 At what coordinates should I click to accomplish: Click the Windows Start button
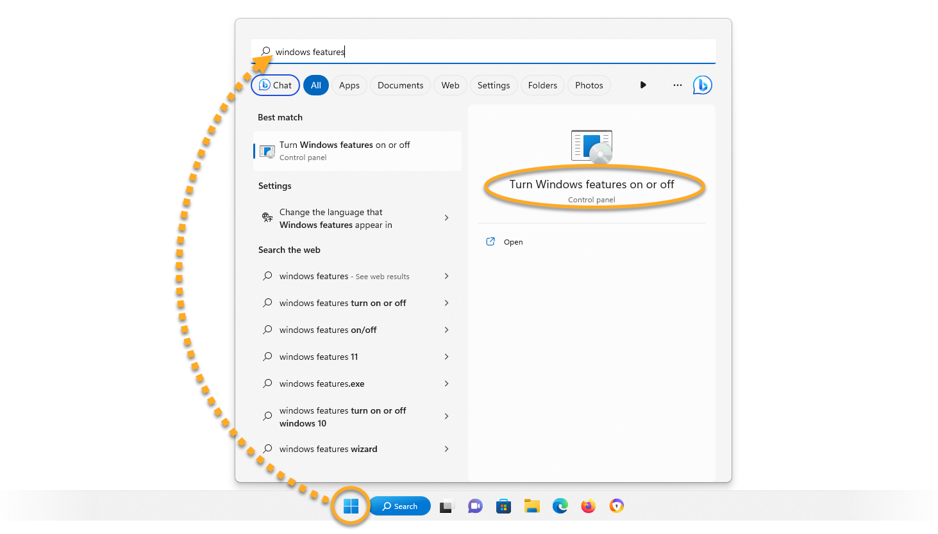(351, 506)
